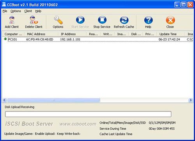
Task: Click the Disk ... column header
Action: click(x=136, y=34)
